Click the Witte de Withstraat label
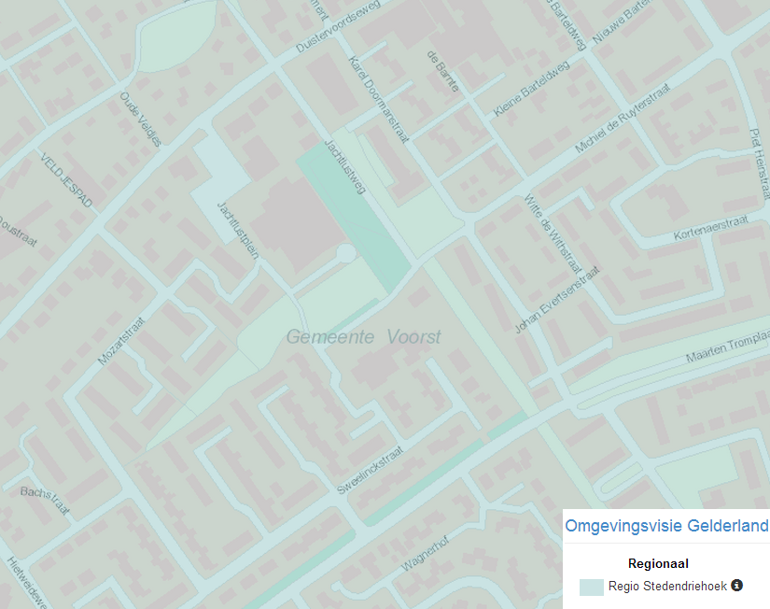This screenshot has width=770, height=609. [x=546, y=229]
